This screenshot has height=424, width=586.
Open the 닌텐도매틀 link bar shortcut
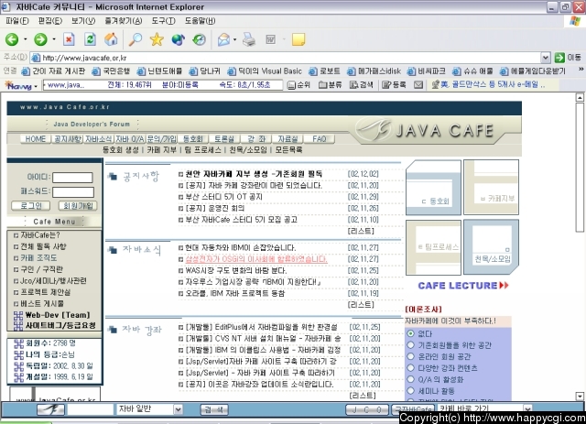pos(159,71)
